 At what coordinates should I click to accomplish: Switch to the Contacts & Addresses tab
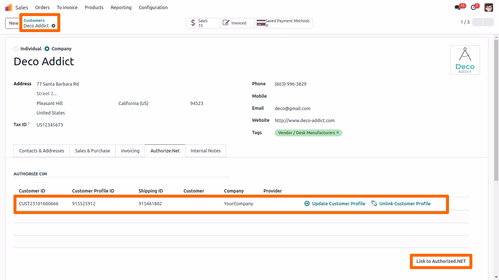pyautogui.click(x=42, y=151)
